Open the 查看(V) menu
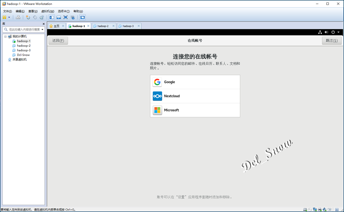The width and height of the screenshot is (344, 212). click(33, 11)
